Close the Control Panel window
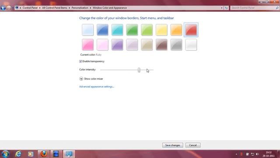The image size is (280, 158). (x=274, y=2)
